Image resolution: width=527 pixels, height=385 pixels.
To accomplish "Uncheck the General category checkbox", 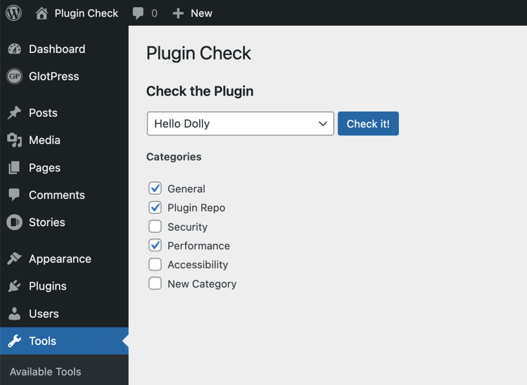I will coord(155,188).
